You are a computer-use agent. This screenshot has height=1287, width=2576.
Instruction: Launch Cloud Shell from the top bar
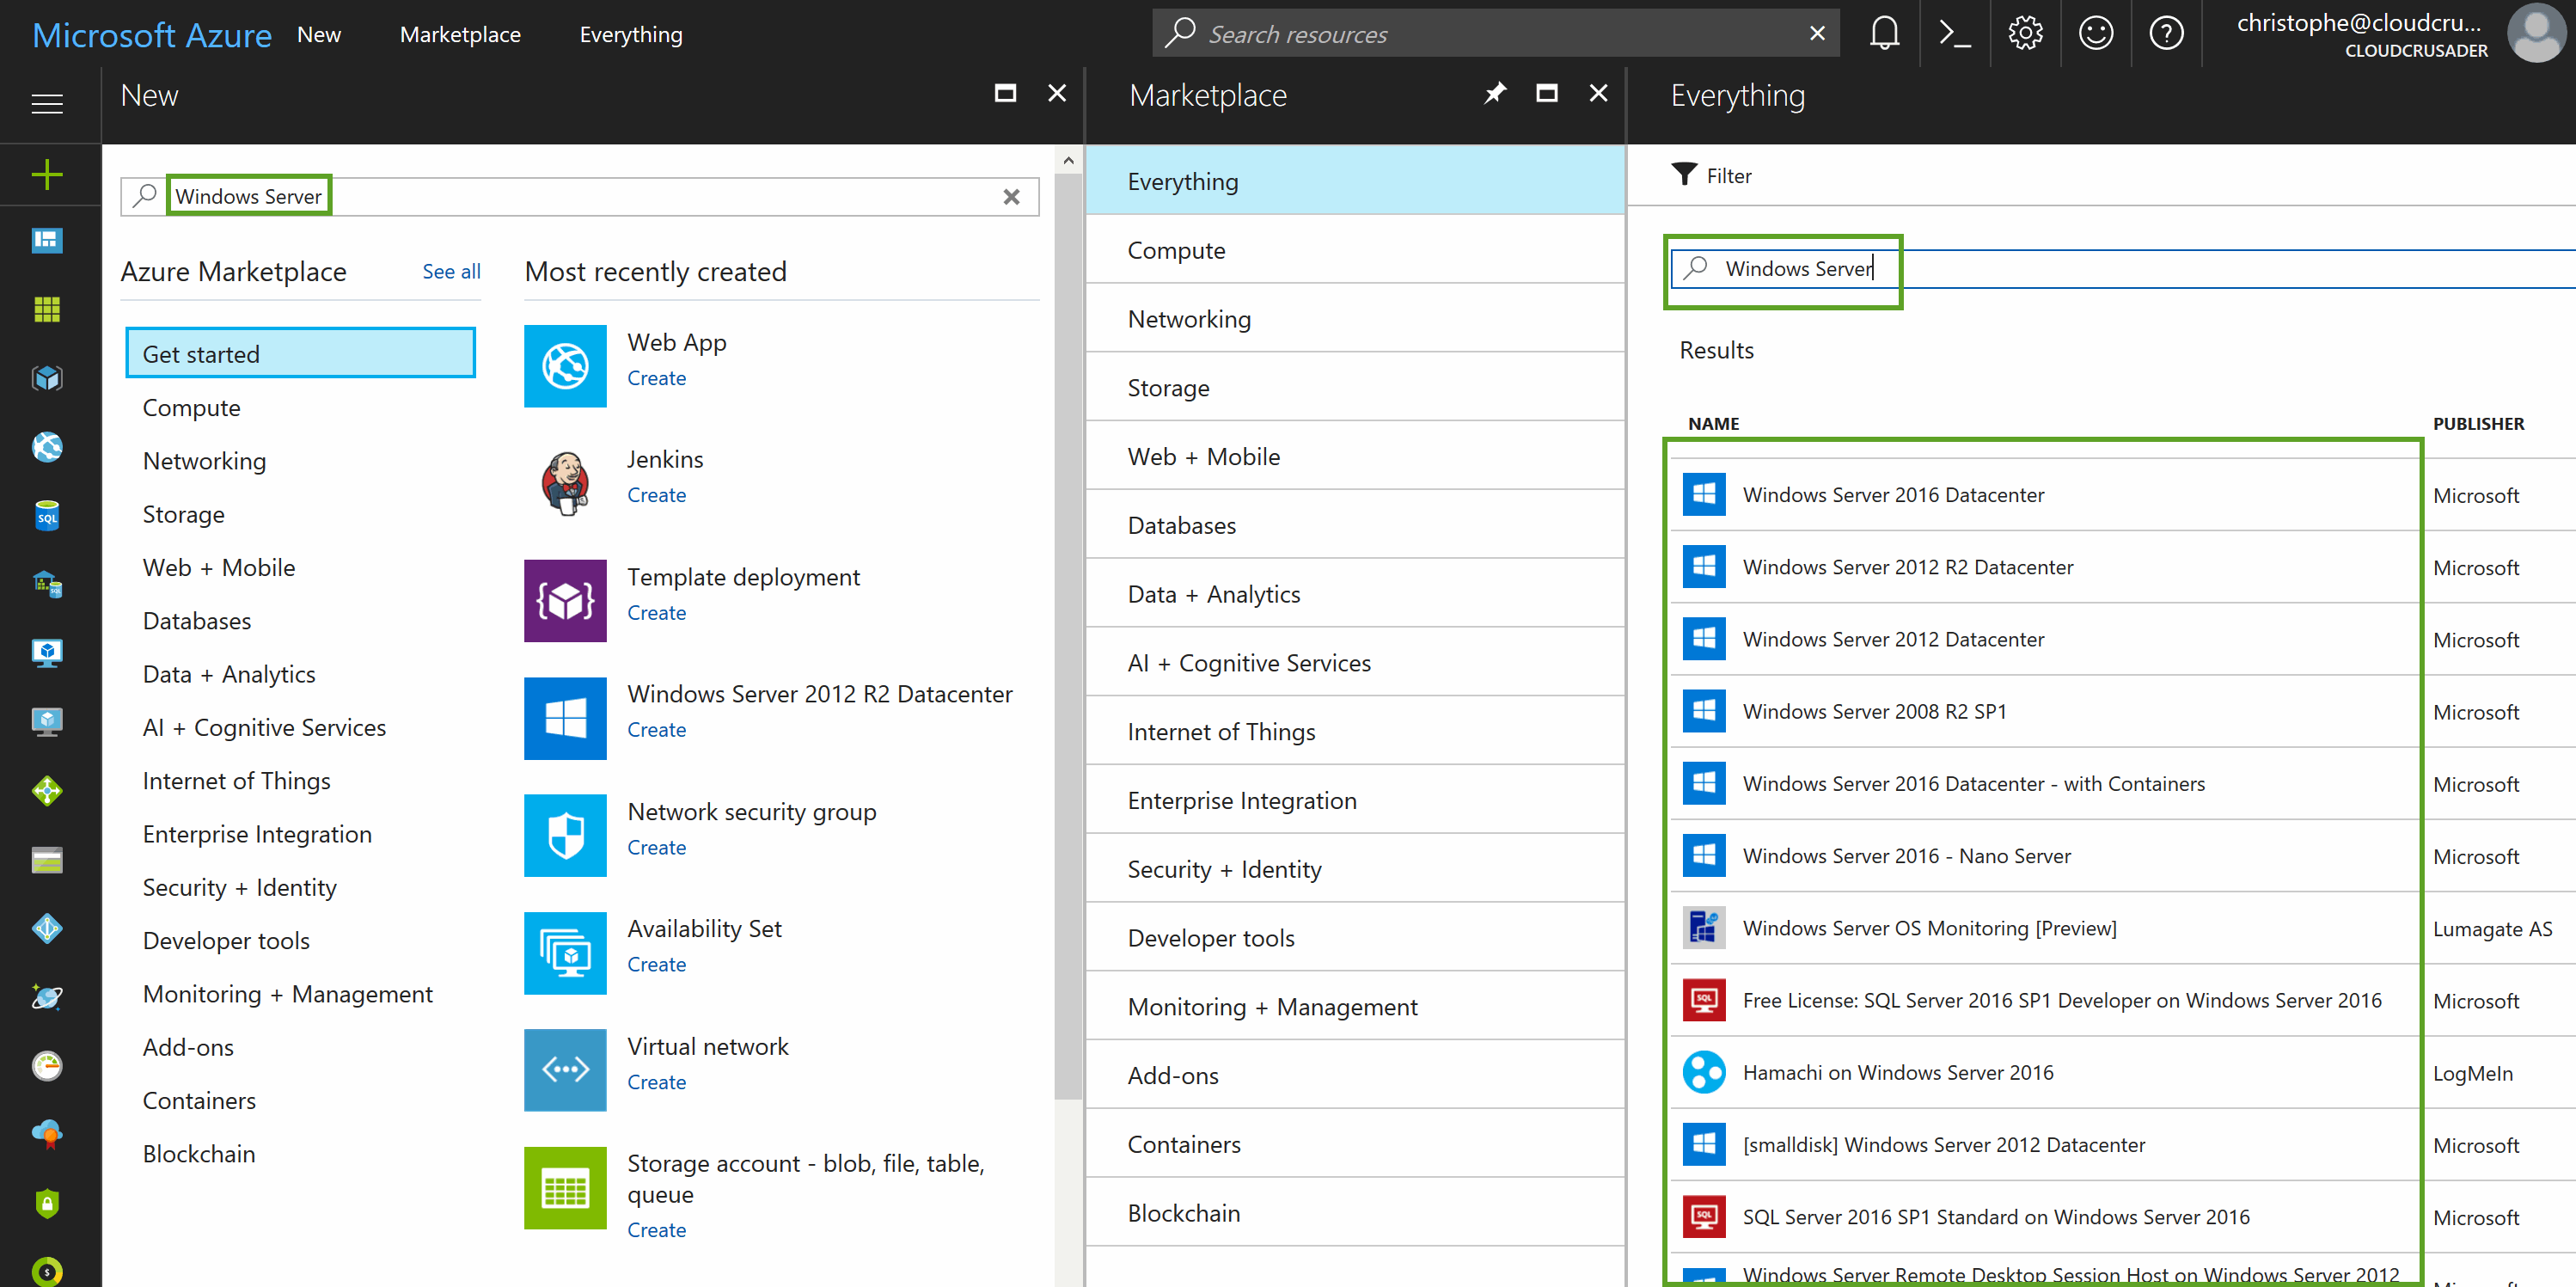[x=1954, y=34]
